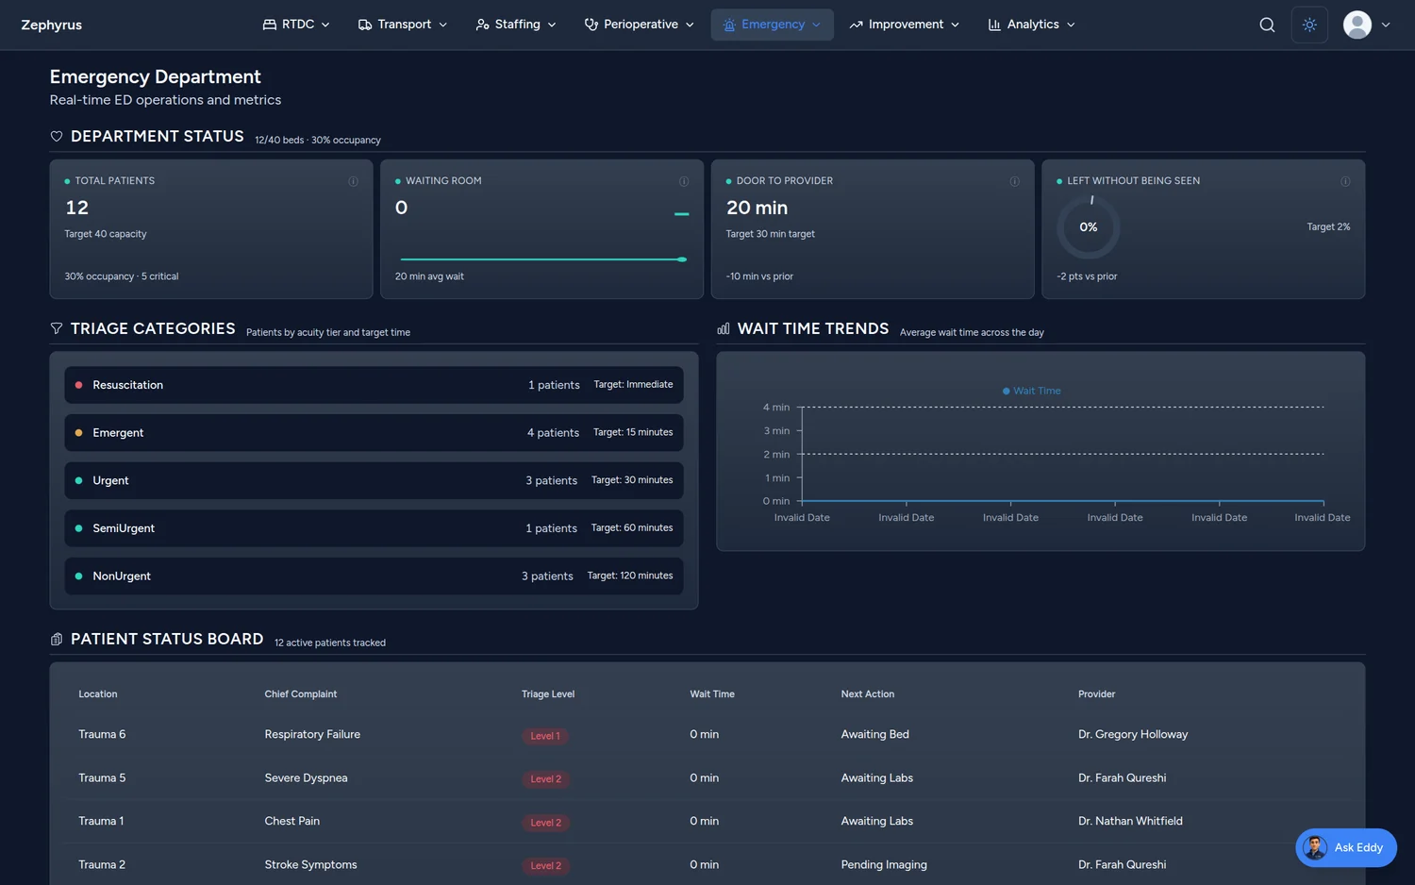
Task: Click Level 1 badge for Trauma 6
Action: coord(545,736)
